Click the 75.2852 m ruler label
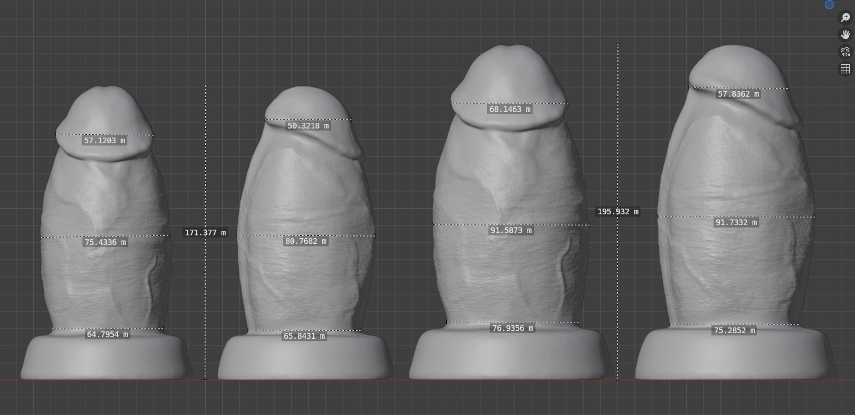Image resolution: width=855 pixels, height=415 pixels. [x=734, y=330]
